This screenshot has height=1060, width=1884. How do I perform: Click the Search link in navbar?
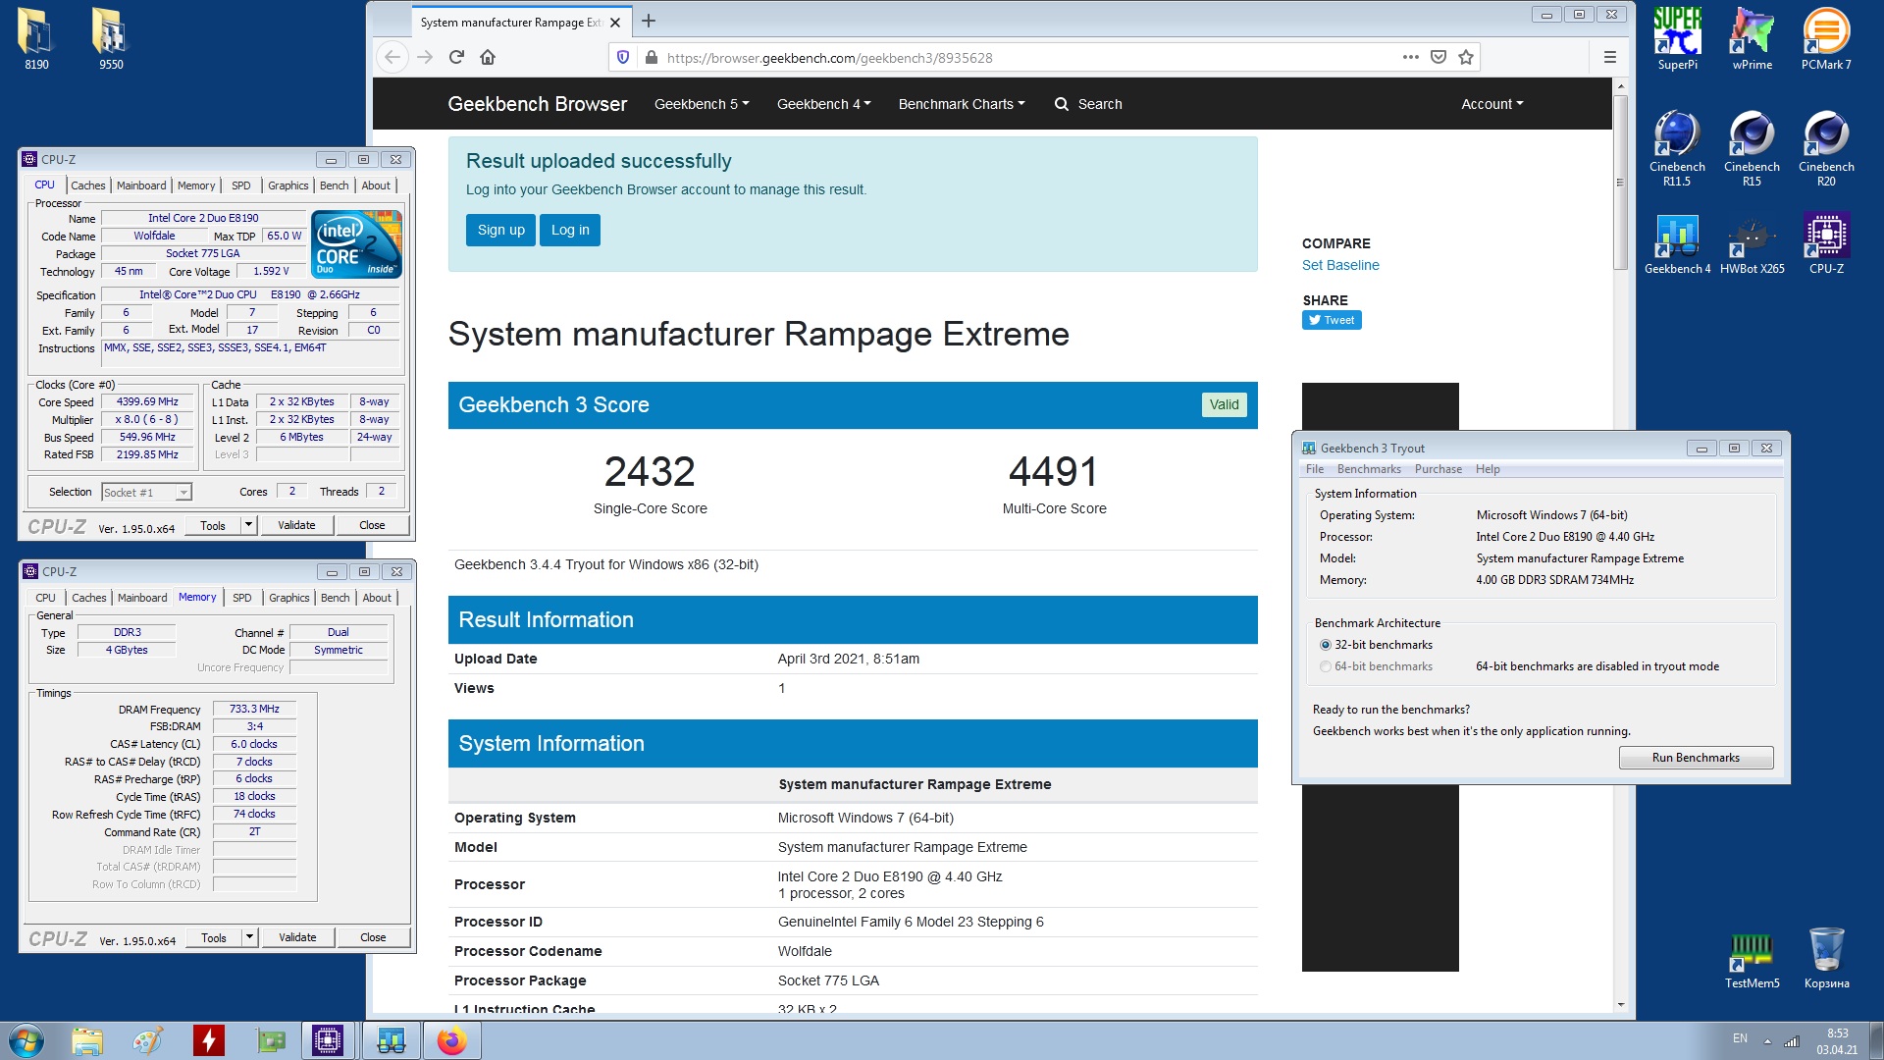(1088, 104)
